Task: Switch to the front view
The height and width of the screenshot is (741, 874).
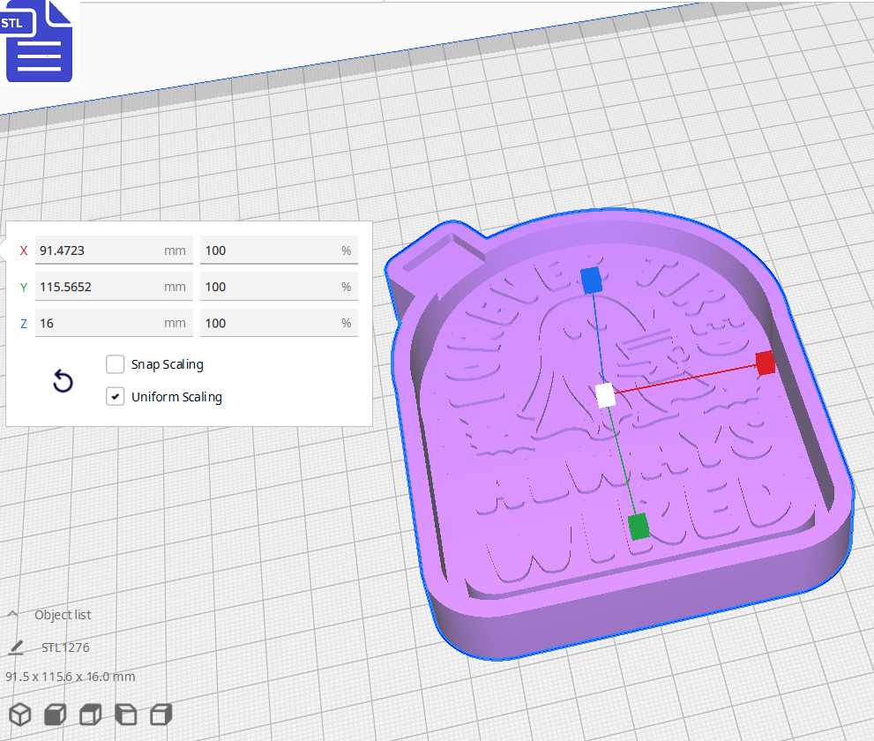Action: 55,715
